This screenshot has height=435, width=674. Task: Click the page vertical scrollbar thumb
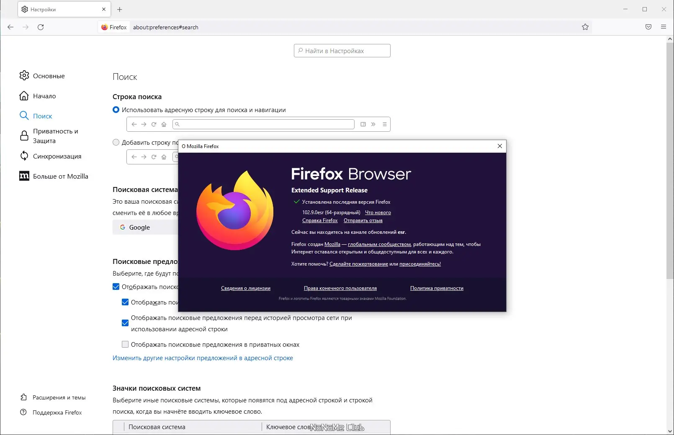670,161
